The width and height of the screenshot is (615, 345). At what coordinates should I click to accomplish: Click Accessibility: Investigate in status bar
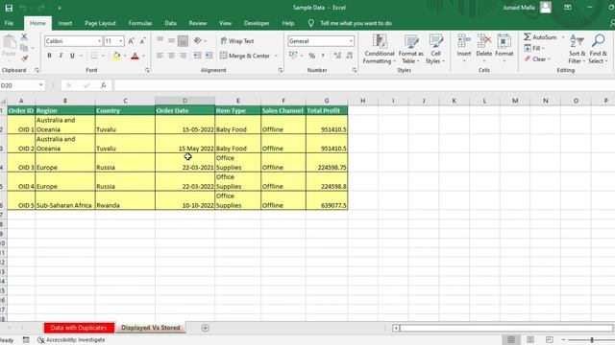(x=71, y=340)
